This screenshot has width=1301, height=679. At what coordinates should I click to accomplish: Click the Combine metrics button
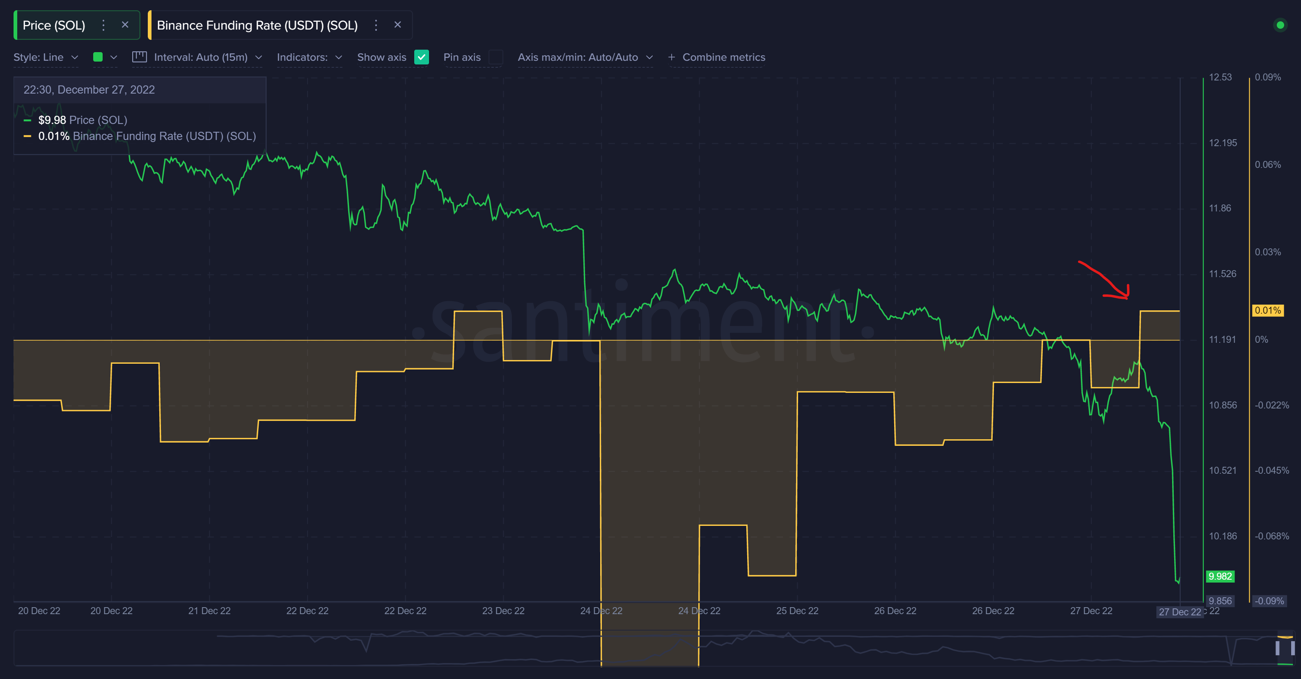click(723, 57)
